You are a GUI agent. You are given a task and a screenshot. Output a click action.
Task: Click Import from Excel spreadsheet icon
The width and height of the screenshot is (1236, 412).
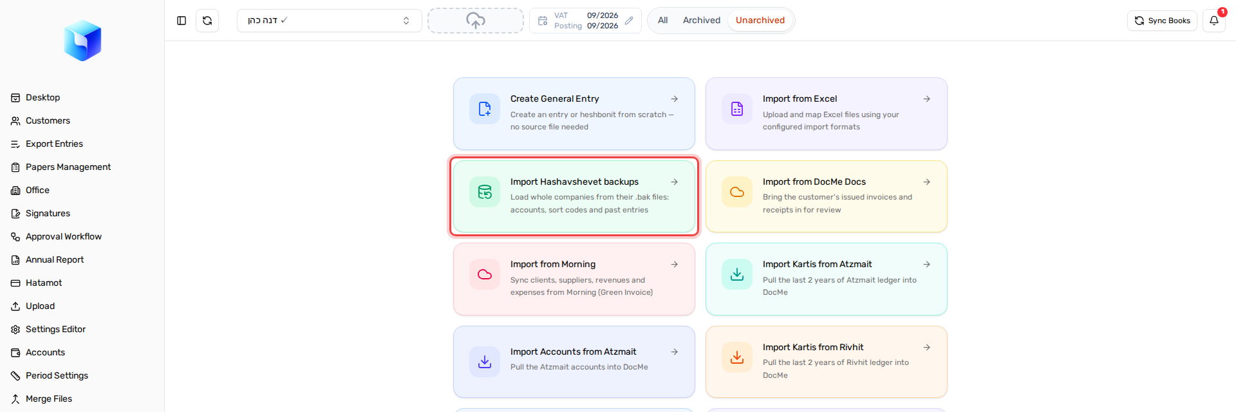[x=737, y=109]
